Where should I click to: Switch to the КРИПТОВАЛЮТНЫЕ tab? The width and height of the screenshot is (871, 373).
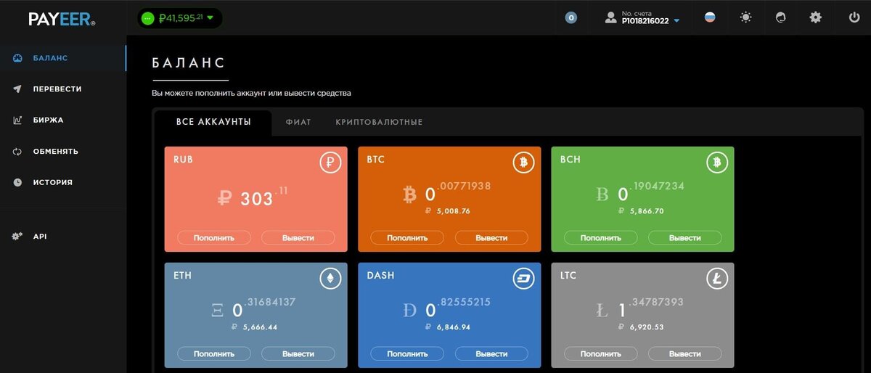pyautogui.click(x=379, y=122)
